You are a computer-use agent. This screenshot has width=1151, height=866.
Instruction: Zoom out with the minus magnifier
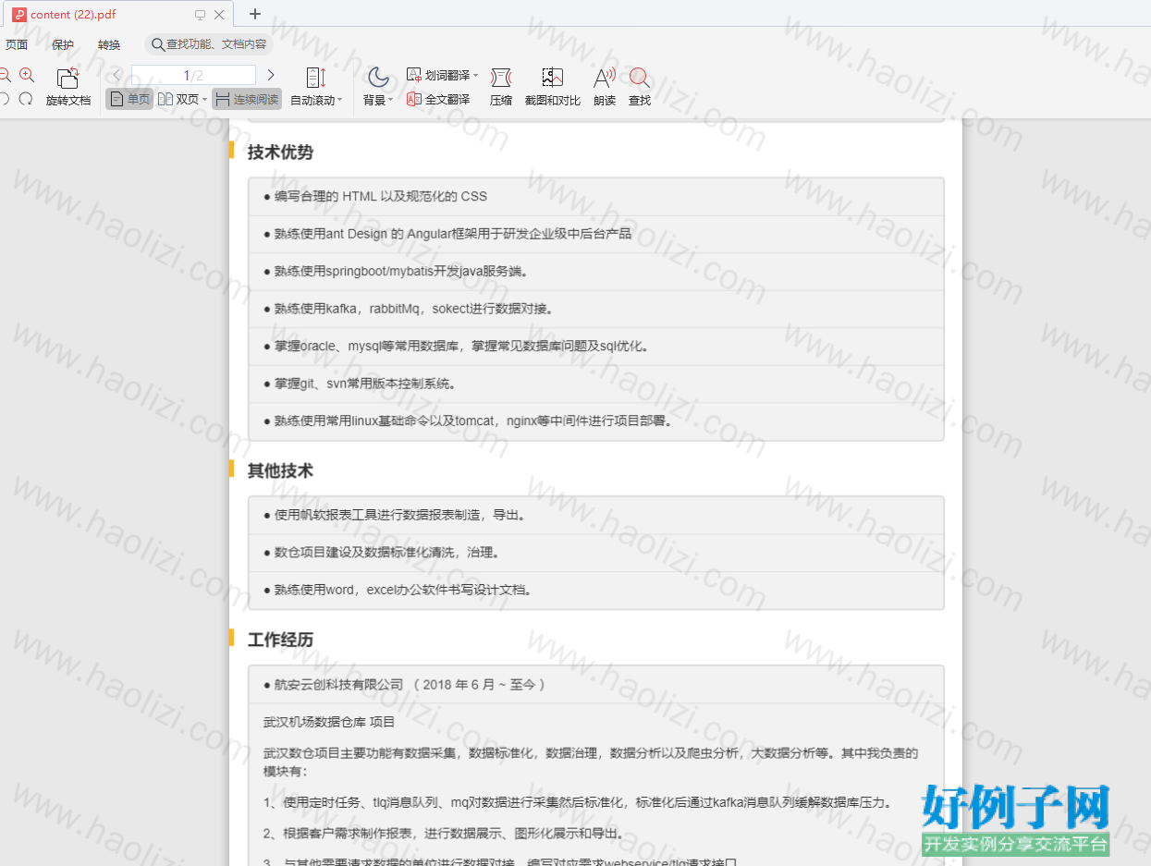pos(5,75)
